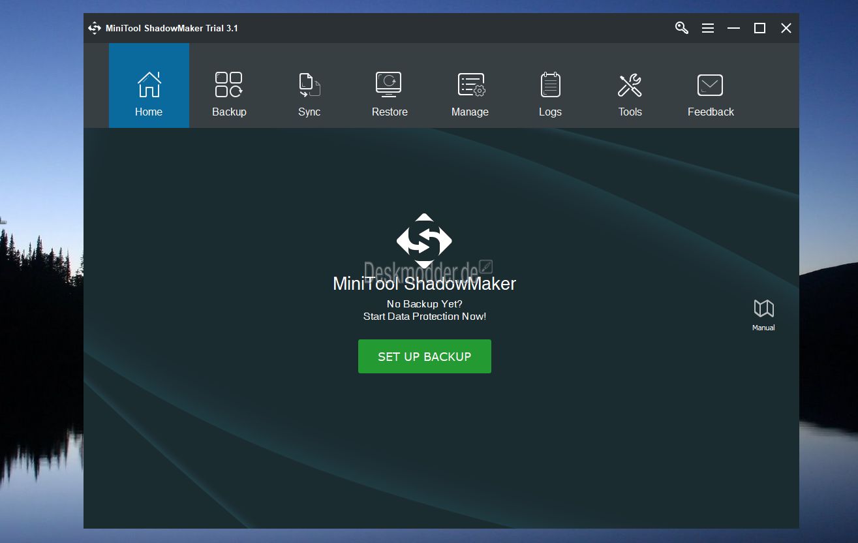Open the Sync tab

click(309, 85)
